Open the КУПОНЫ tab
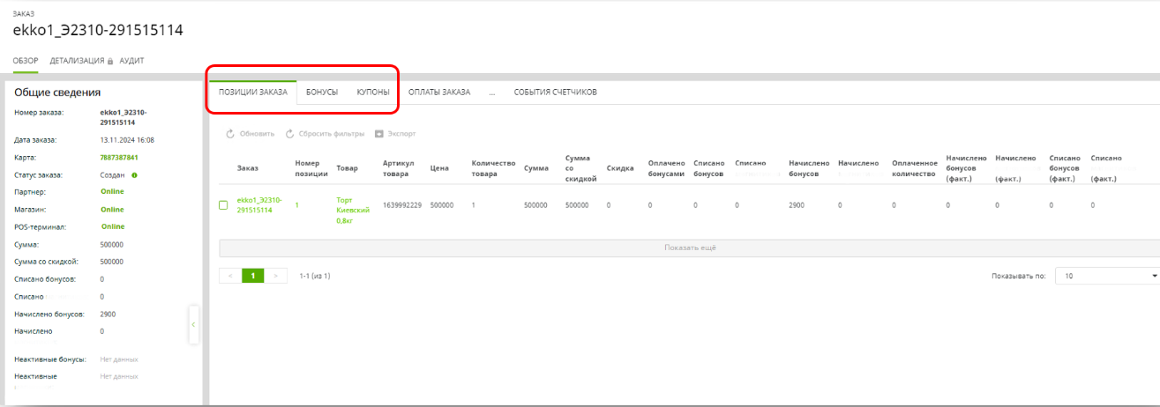This screenshot has width=1160, height=407. click(x=373, y=92)
